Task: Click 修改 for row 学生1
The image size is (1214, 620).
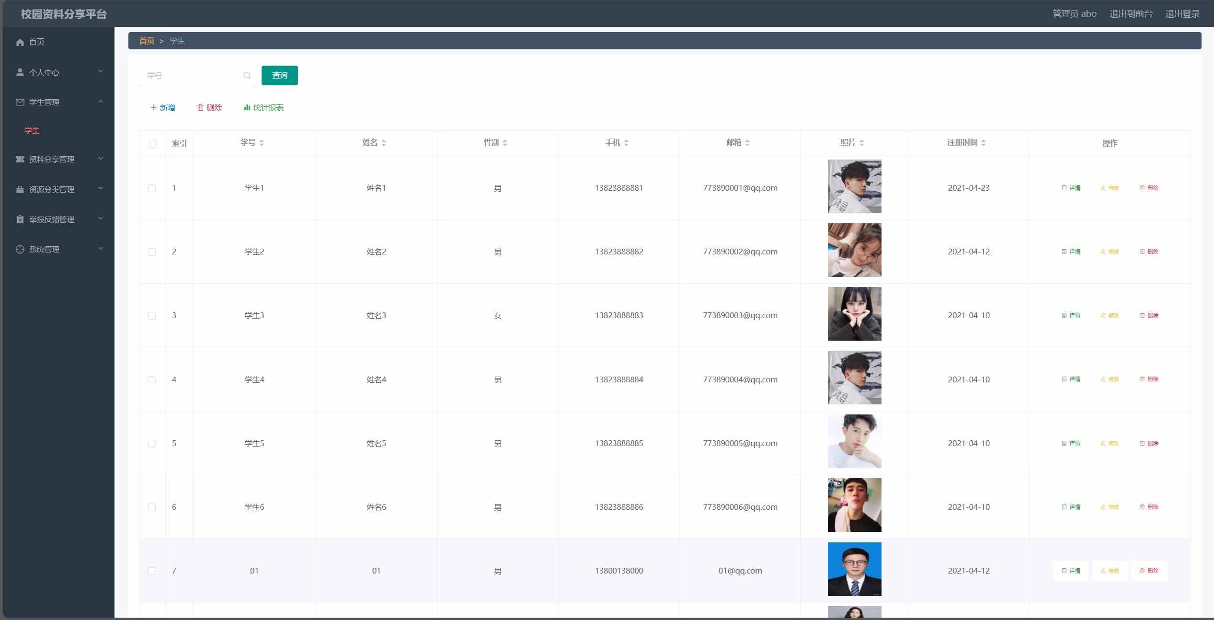Action: (x=1110, y=188)
